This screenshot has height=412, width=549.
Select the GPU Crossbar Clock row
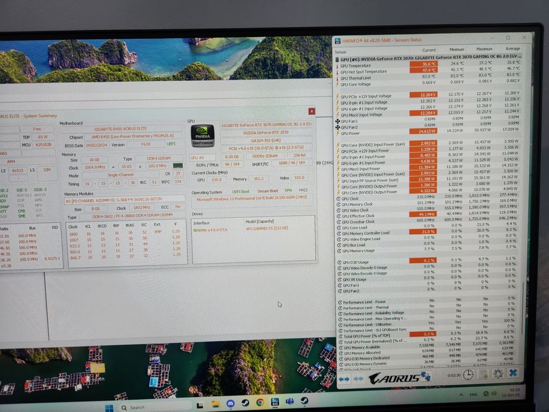pos(428,221)
